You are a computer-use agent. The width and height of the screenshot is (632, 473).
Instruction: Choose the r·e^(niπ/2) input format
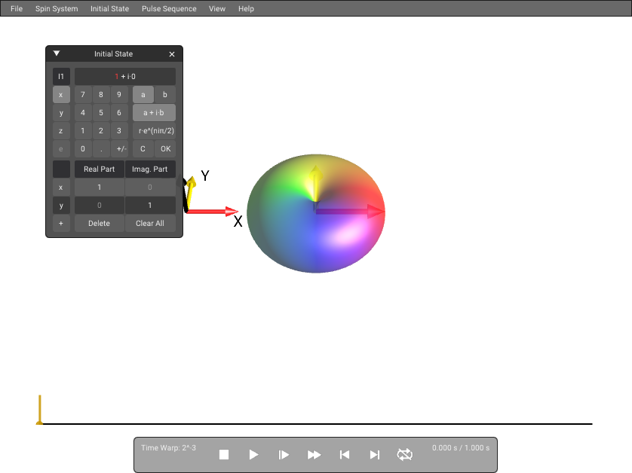pyautogui.click(x=154, y=131)
